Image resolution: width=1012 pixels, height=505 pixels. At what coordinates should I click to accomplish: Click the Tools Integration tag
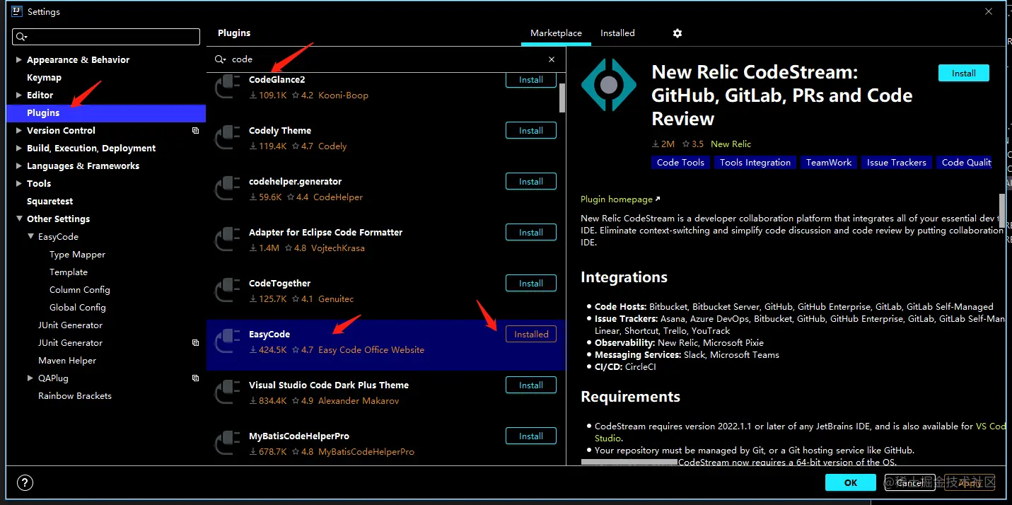coord(755,163)
